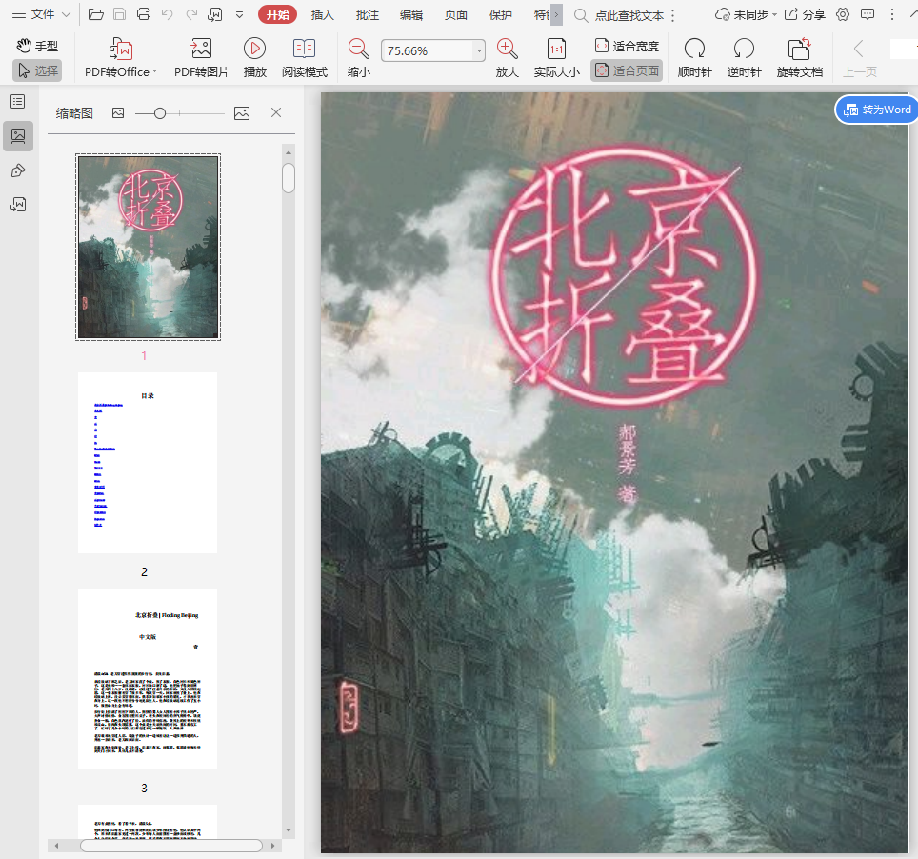The image size is (918, 859).
Task: Adjust the thumbnail size slider handle
Action: [160, 113]
